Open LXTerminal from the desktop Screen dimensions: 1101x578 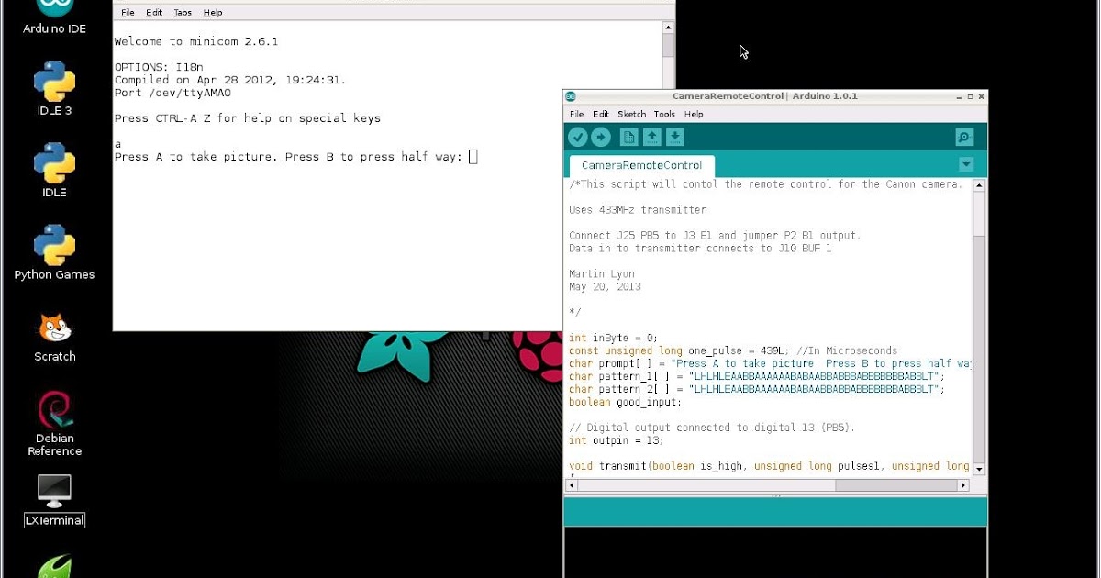pyautogui.click(x=54, y=495)
